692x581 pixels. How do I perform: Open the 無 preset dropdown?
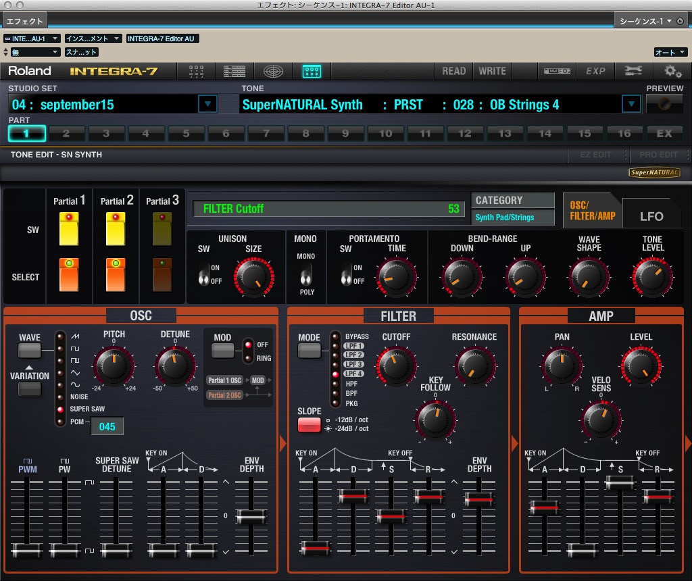click(x=35, y=53)
